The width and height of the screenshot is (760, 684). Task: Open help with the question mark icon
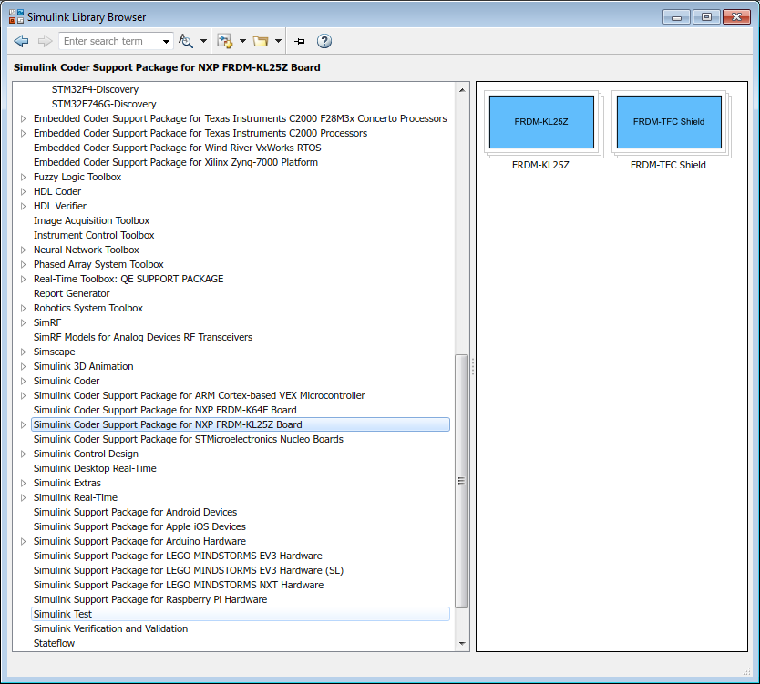pos(324,41)
